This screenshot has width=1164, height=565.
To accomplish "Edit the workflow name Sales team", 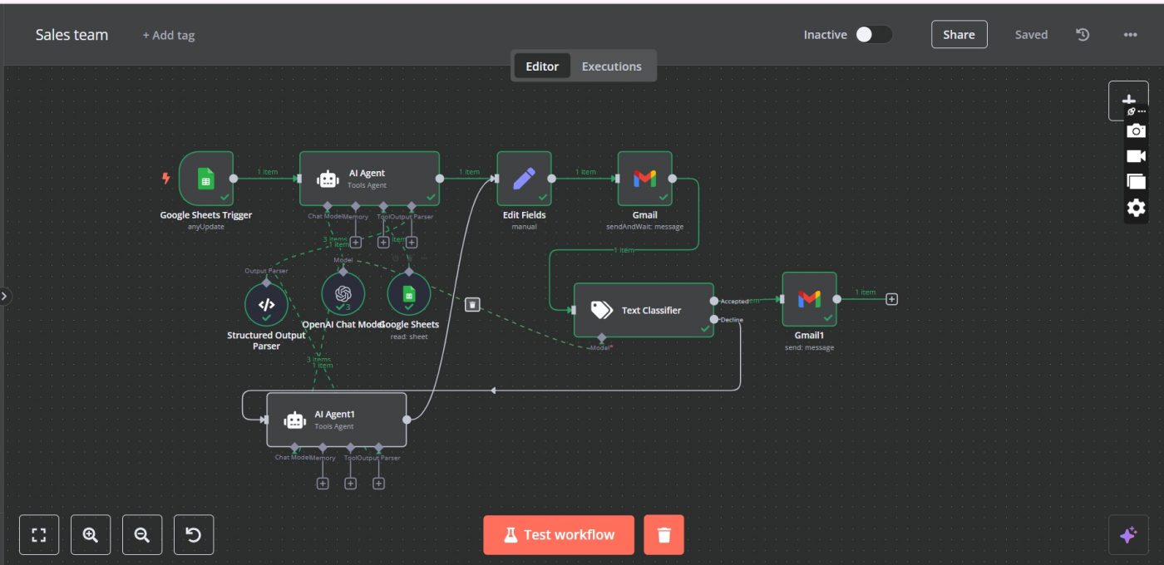I will click(x=72, y=35).
